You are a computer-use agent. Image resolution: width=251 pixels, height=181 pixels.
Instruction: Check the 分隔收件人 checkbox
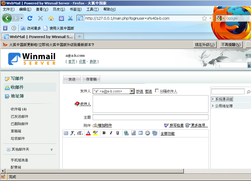click(x=157, y=91)
